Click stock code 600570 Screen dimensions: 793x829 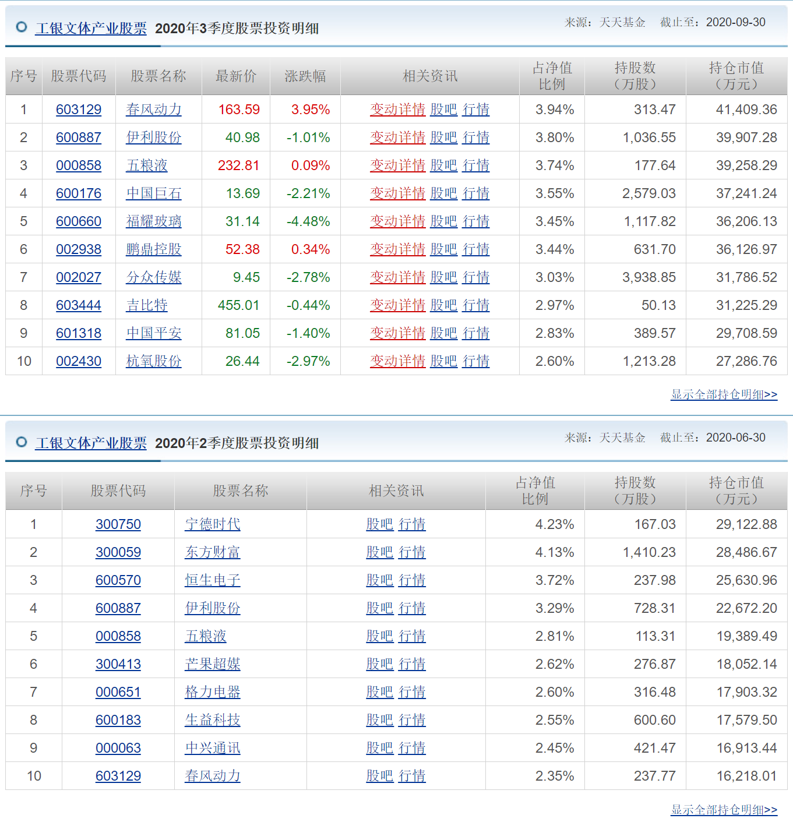[118, 580]
